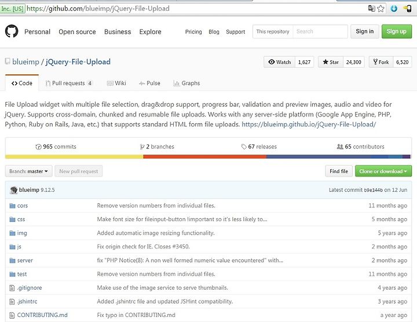Open Explore in the top navigation
This screenshot has height=322, width=417.
(150, 32)
